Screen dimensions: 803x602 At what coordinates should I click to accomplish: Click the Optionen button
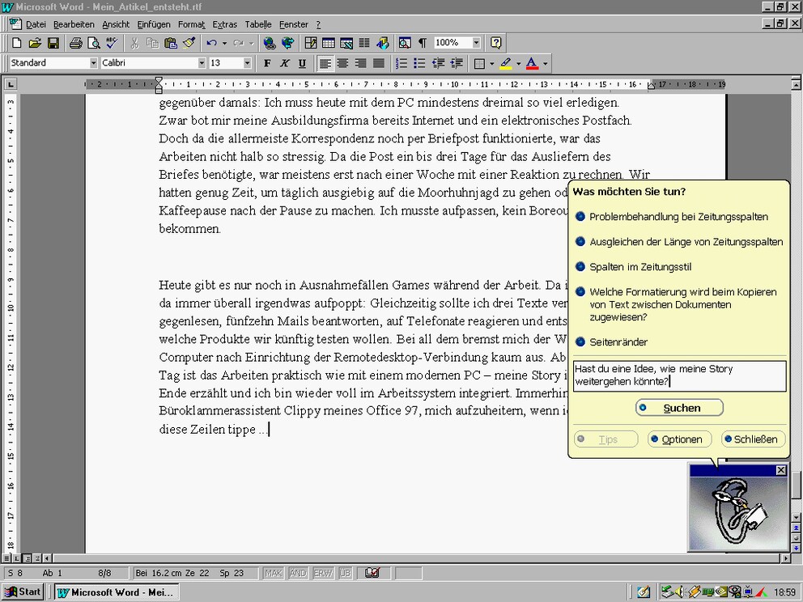680,439
